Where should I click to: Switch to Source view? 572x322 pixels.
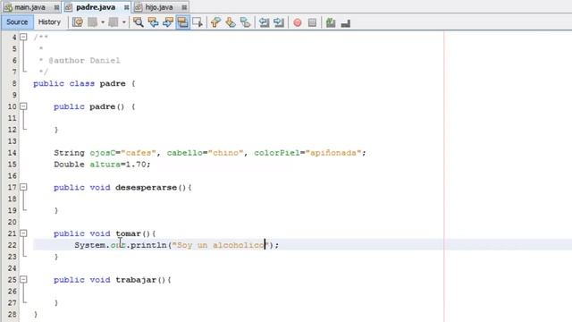click(17, 22)
